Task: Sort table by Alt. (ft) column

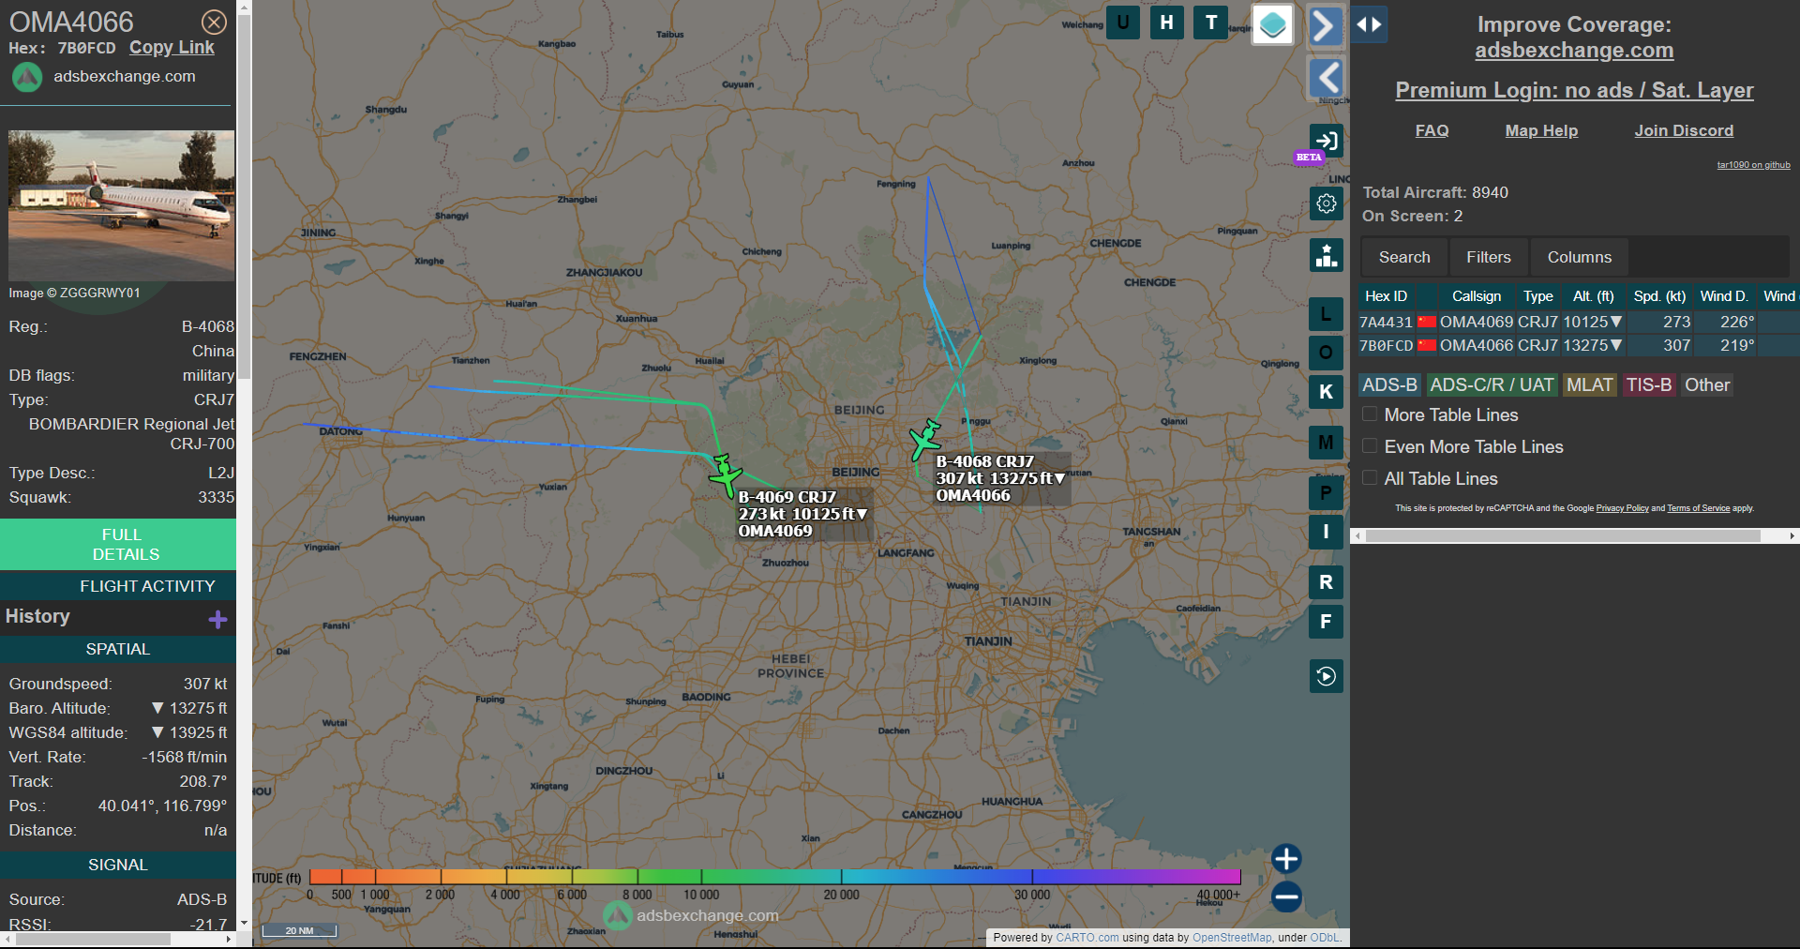Action: 1593,296
